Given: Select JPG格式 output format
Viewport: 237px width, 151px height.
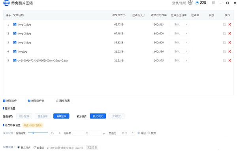Looking at the screenshot, I should click(117, 116).
